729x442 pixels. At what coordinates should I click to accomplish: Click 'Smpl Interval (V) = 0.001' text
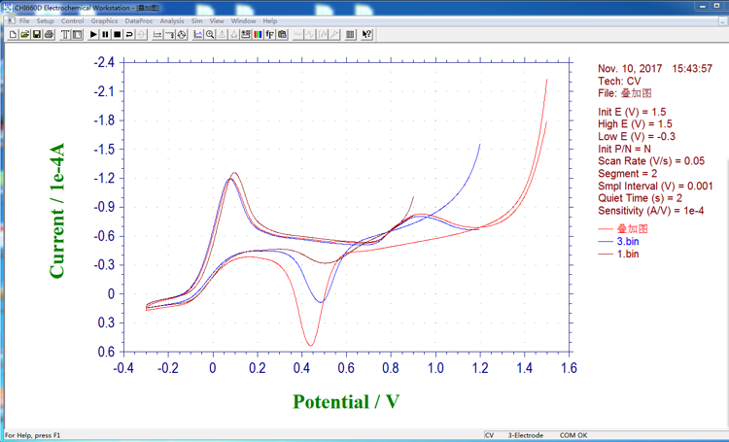(655, 186)
